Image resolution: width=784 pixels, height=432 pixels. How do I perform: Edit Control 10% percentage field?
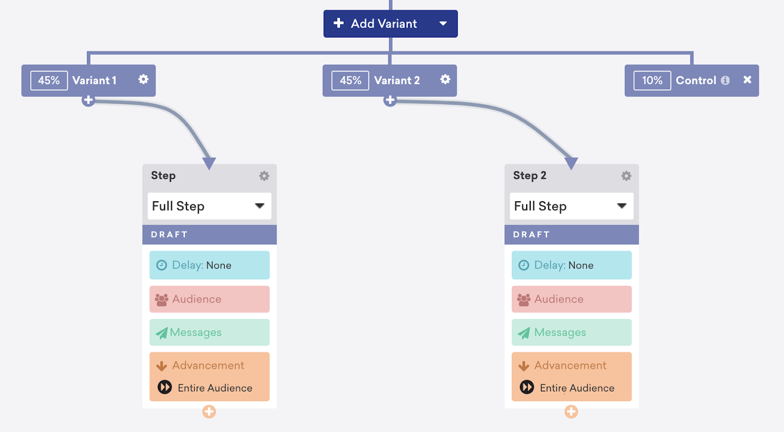(652, 81)
